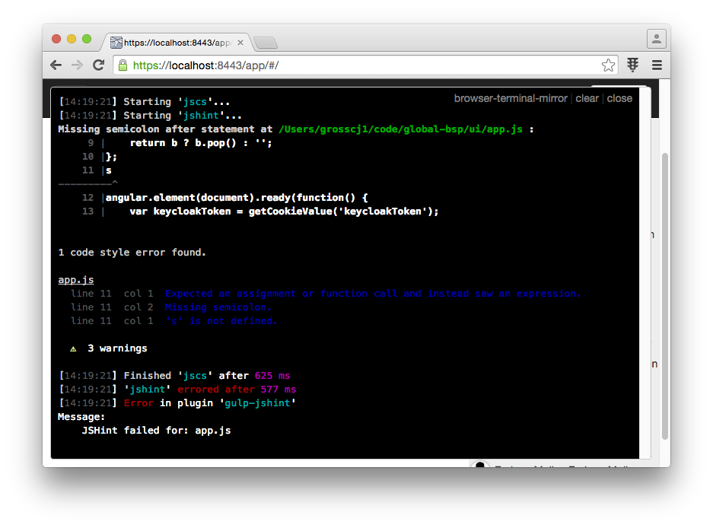Click the 'Finished jscs after 625 ms' line

pyautogui.click(x=174, y=376)
